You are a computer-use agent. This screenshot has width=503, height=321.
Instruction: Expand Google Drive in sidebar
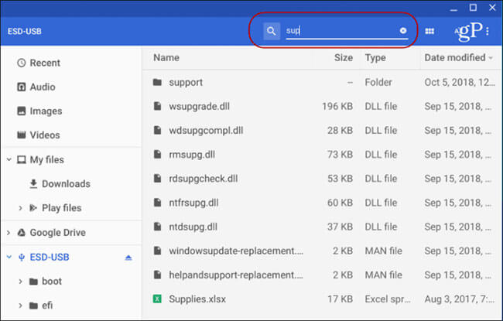9,233
